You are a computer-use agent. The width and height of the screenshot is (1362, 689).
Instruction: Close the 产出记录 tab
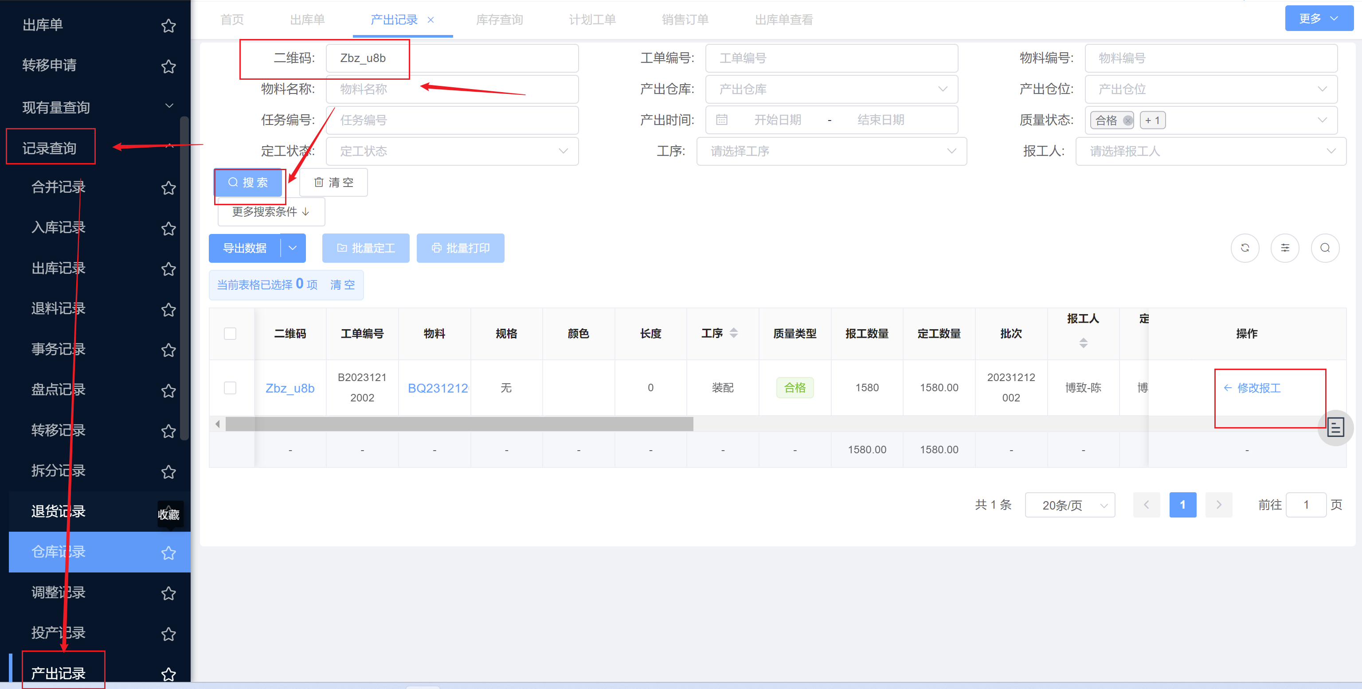(431, 20)
